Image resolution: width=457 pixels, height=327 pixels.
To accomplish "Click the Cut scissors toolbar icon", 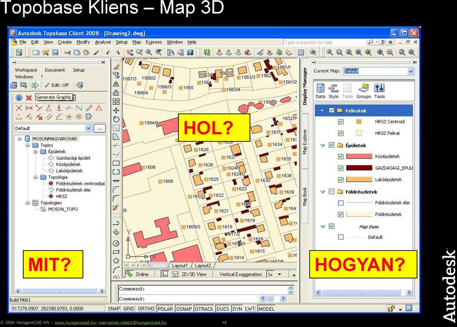I will pos(68,53).
